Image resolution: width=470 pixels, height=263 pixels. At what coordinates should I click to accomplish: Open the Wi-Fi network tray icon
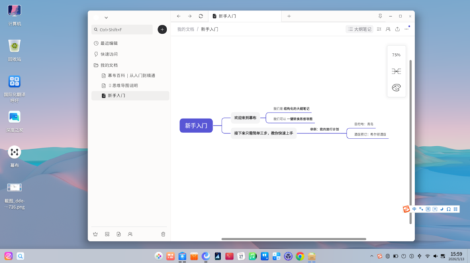coord(428,256)
